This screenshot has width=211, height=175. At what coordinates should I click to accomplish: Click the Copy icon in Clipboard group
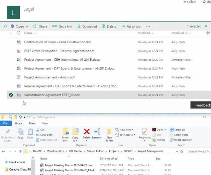(20, 131)
